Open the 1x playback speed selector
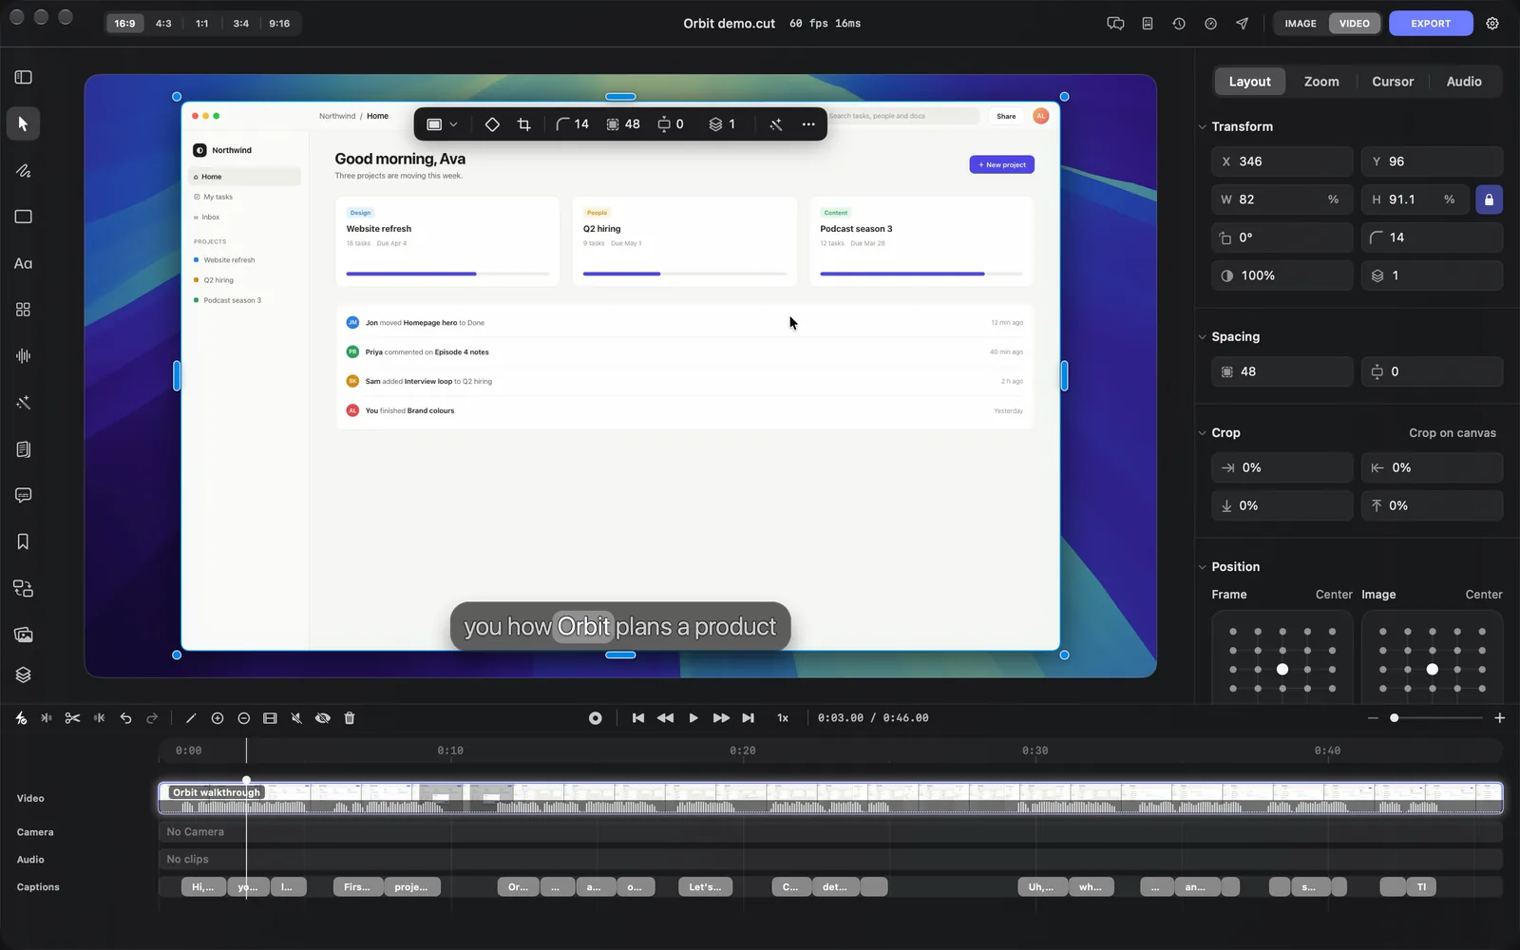 point(783,718)
